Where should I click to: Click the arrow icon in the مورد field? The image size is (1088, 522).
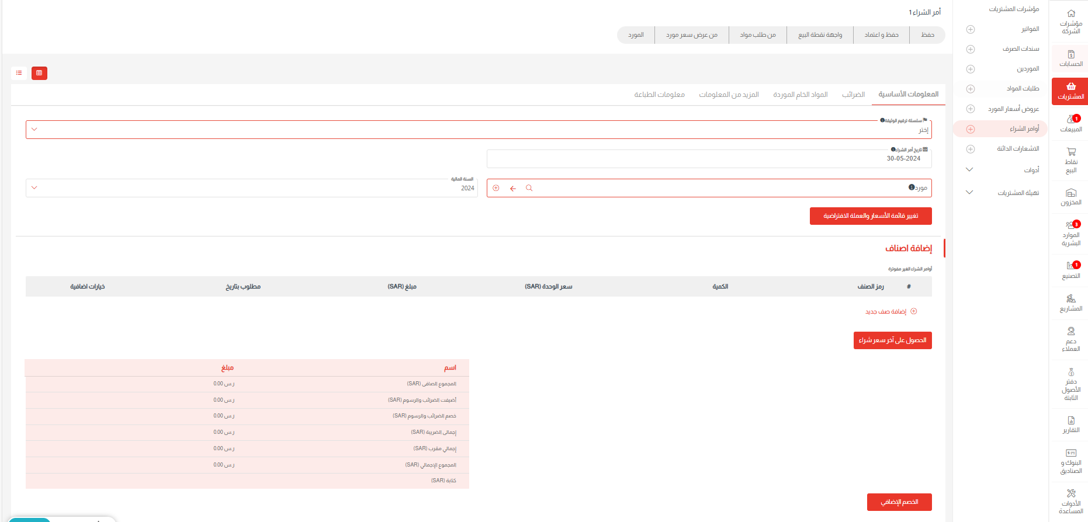[x=512, y=188]
